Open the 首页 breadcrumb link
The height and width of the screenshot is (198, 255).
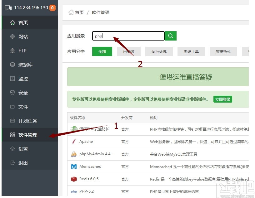tap(79, 12)
